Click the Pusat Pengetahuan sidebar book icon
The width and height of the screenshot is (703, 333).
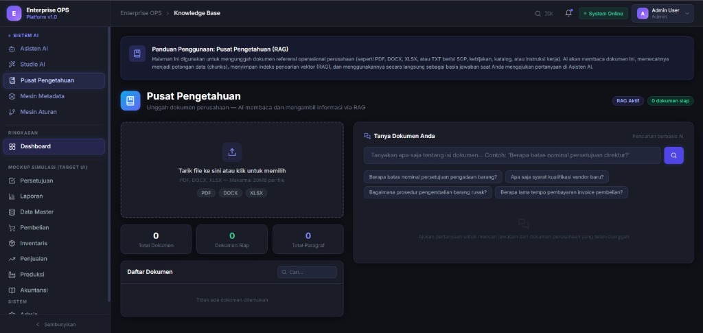pyautogui.click(x=12, y=80)
